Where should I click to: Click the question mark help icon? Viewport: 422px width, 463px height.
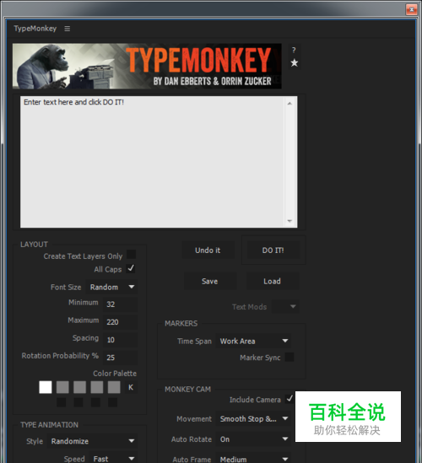coord(294,51)
